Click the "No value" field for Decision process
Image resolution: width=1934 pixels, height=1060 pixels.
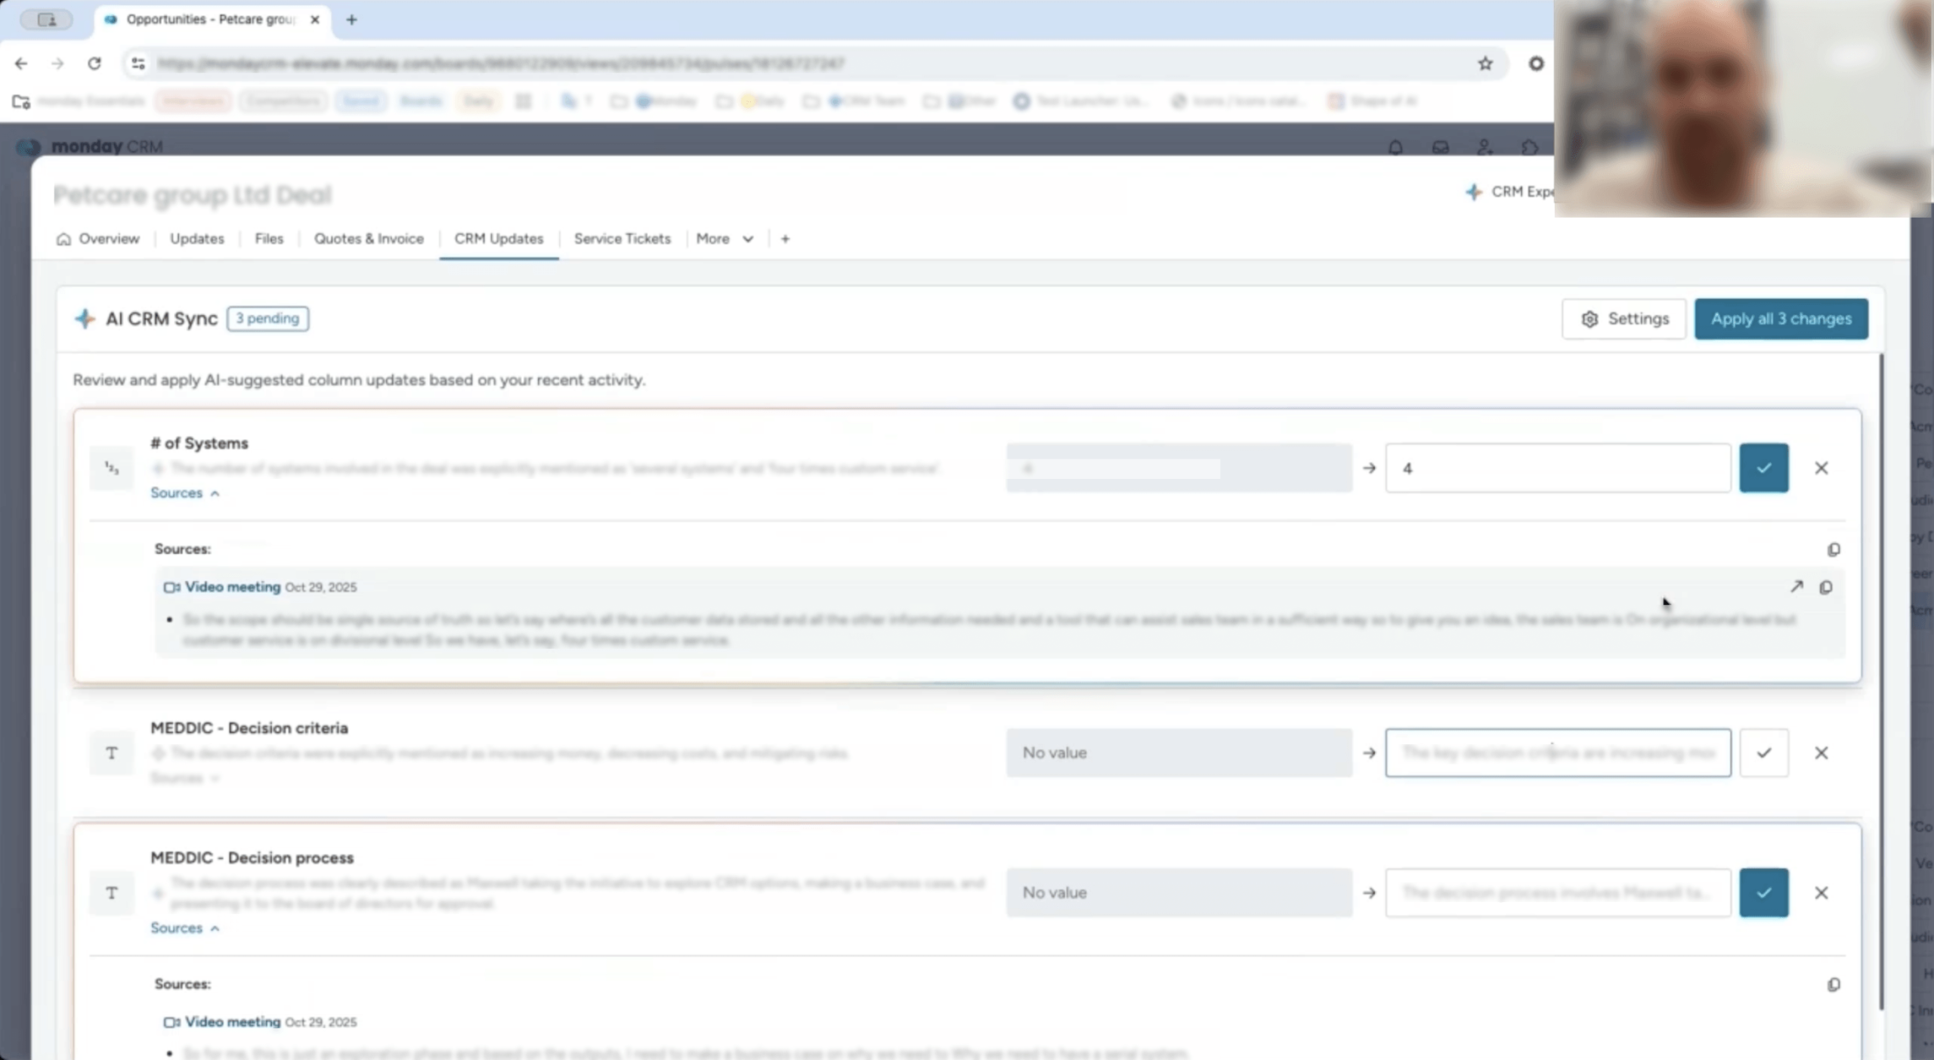pyautogui.click(x=1179, y=893)
